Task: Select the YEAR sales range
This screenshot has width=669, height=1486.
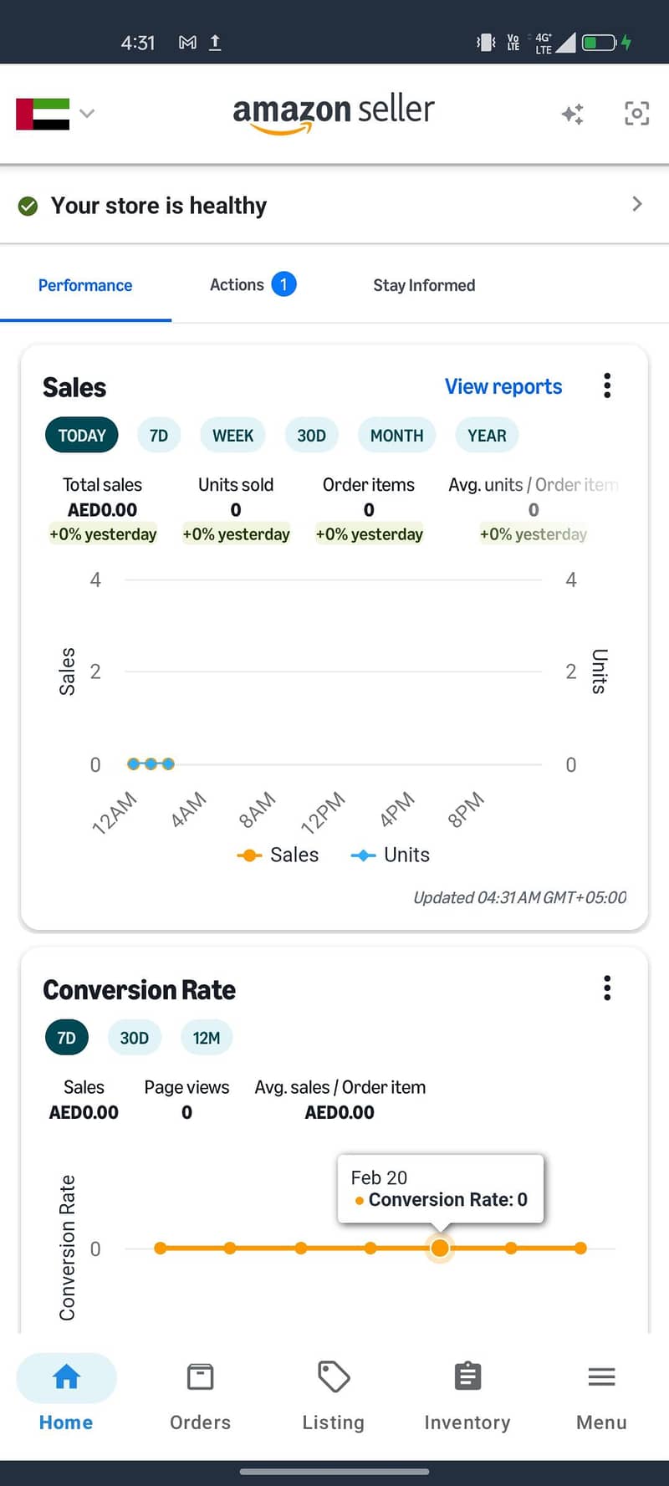Action: (487, 436)
